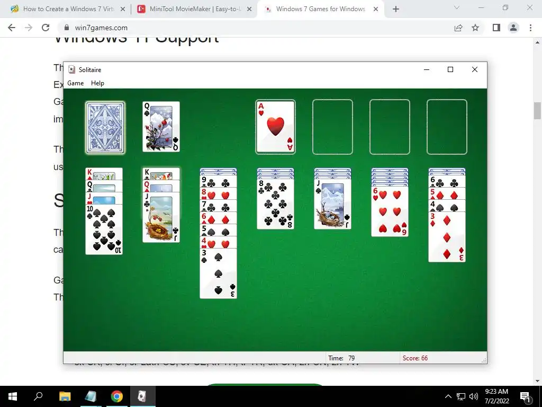Click the browser page vertical scrollbar thumb

tap(537, 110)
